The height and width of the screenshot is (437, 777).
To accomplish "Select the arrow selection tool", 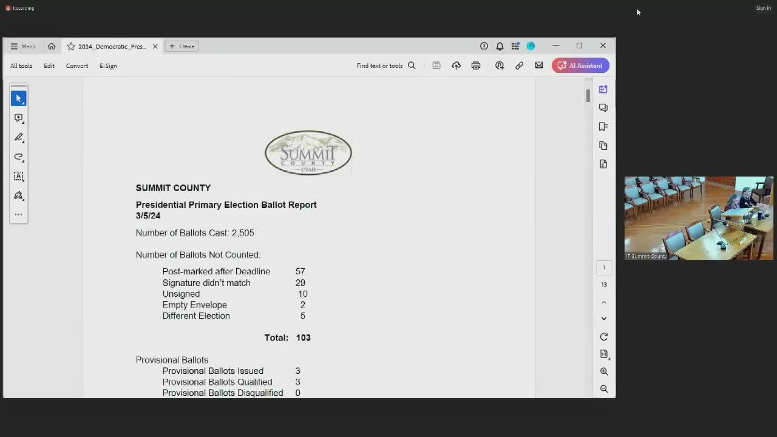I will tap(18, 98).
